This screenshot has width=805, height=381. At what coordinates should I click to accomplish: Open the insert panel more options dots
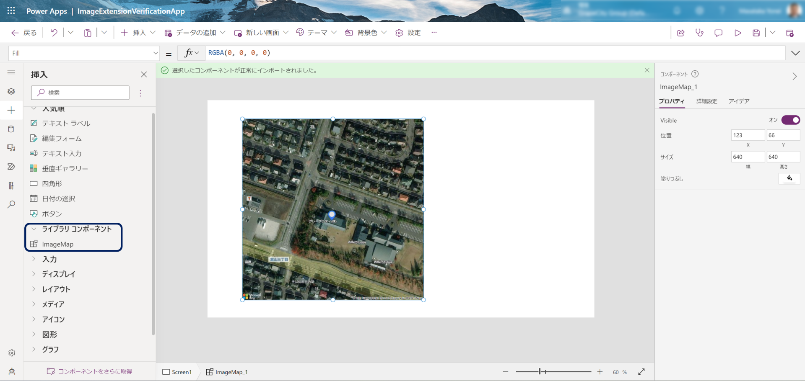(140, 93)
